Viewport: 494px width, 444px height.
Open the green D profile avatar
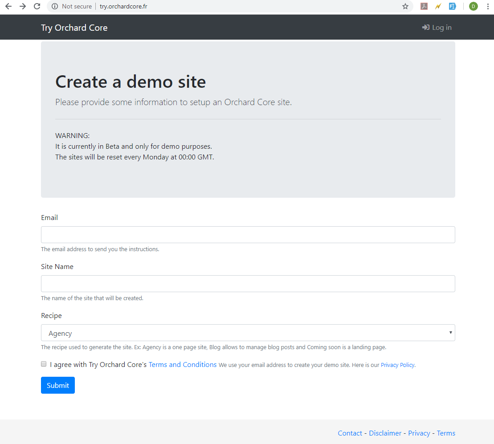click(x=473, y=6)
